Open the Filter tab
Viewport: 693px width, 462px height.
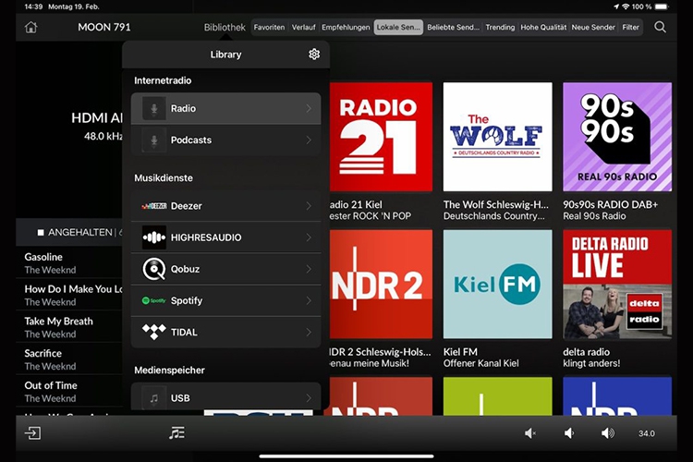pos(631,28)
